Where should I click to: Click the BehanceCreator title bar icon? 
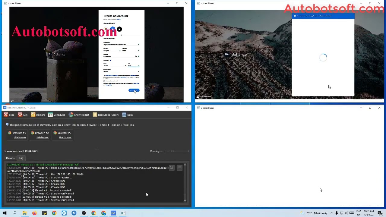tap(5, 108)
